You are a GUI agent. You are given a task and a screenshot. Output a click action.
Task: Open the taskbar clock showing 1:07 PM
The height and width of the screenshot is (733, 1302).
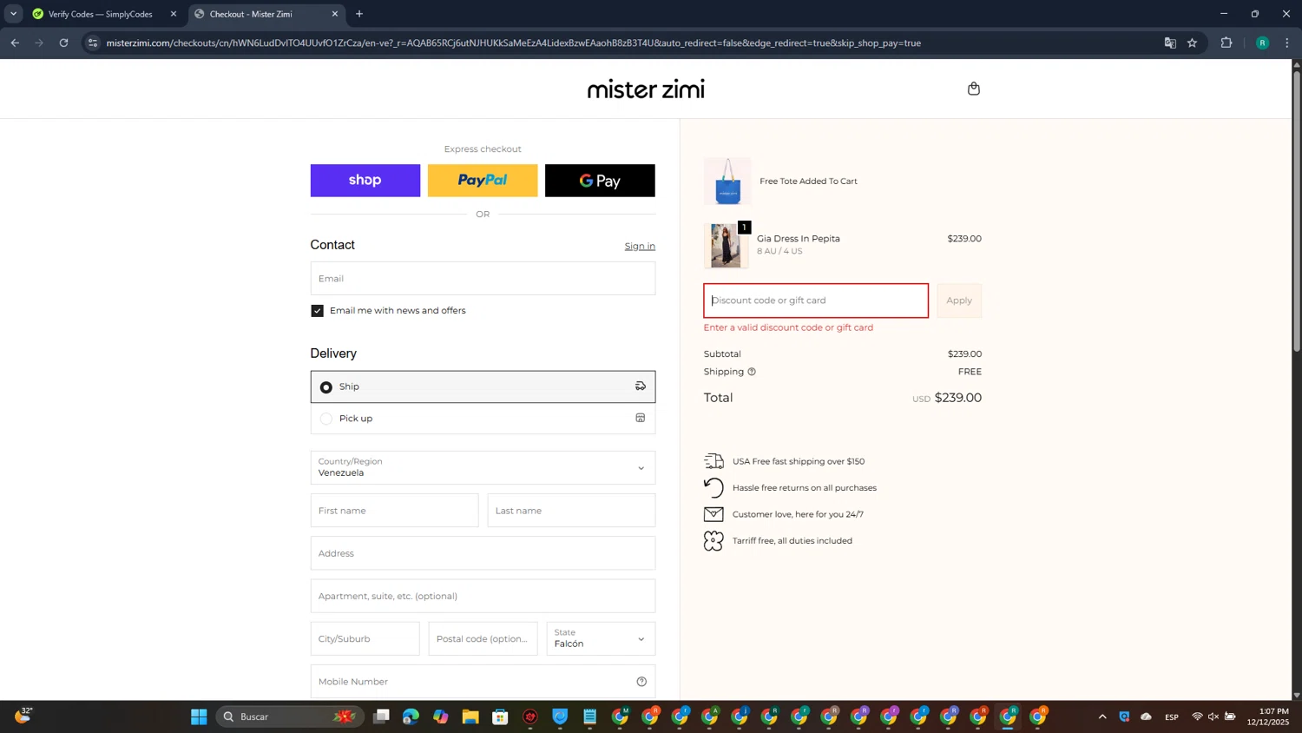coord(1268,716)
